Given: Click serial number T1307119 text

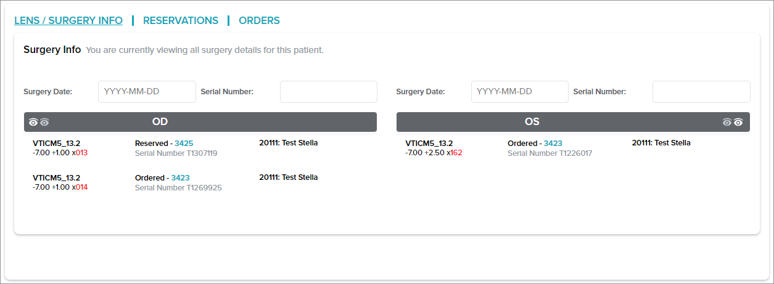Looking at the screenshot, I should coord(176,153).
